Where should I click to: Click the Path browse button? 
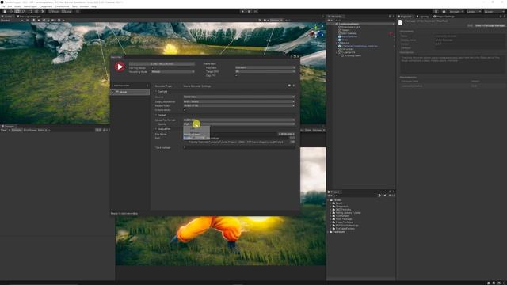tap(292, 138)
